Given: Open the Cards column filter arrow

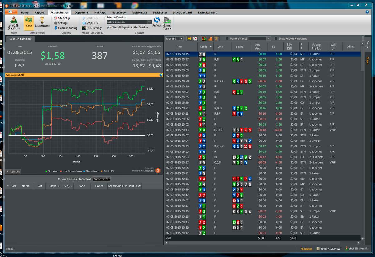Looking at the screenshot, I should [211, 47].
